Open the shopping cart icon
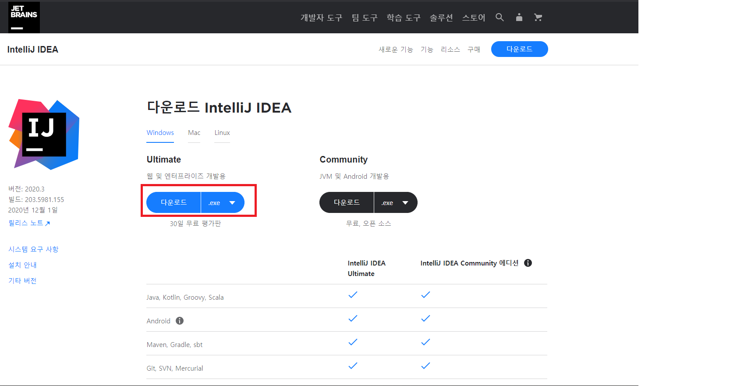The height and width of the screenshot is (386, 737). (x=538, y=17)
